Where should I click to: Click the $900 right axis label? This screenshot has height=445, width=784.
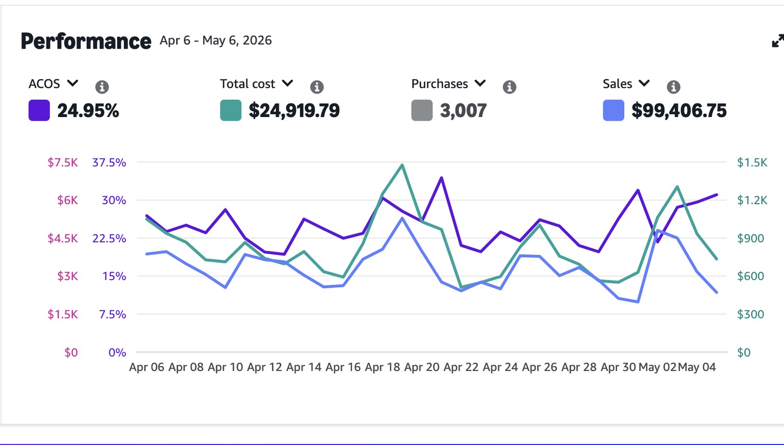[x=751, y=238]
